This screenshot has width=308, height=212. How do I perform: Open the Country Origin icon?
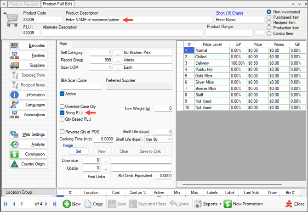point(14,164)
